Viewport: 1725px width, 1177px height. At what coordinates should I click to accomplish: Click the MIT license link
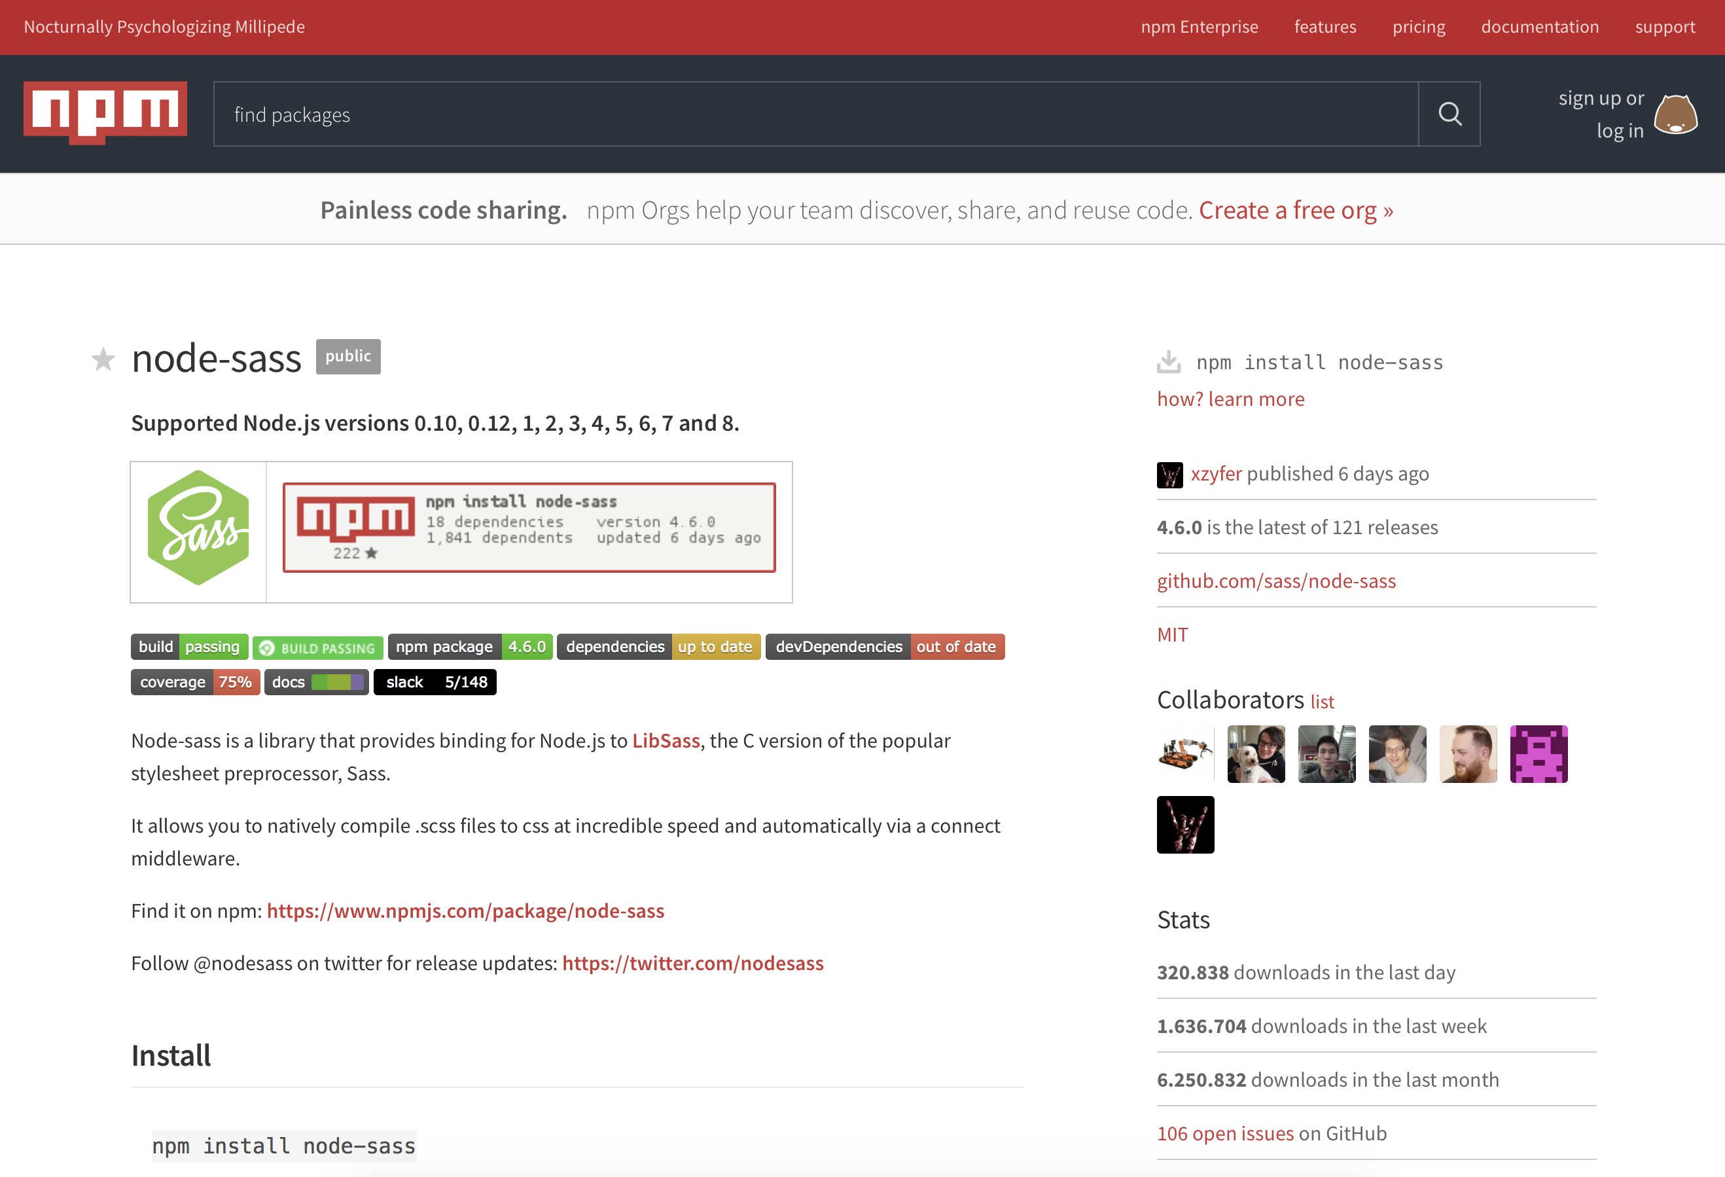(1172, 635)
